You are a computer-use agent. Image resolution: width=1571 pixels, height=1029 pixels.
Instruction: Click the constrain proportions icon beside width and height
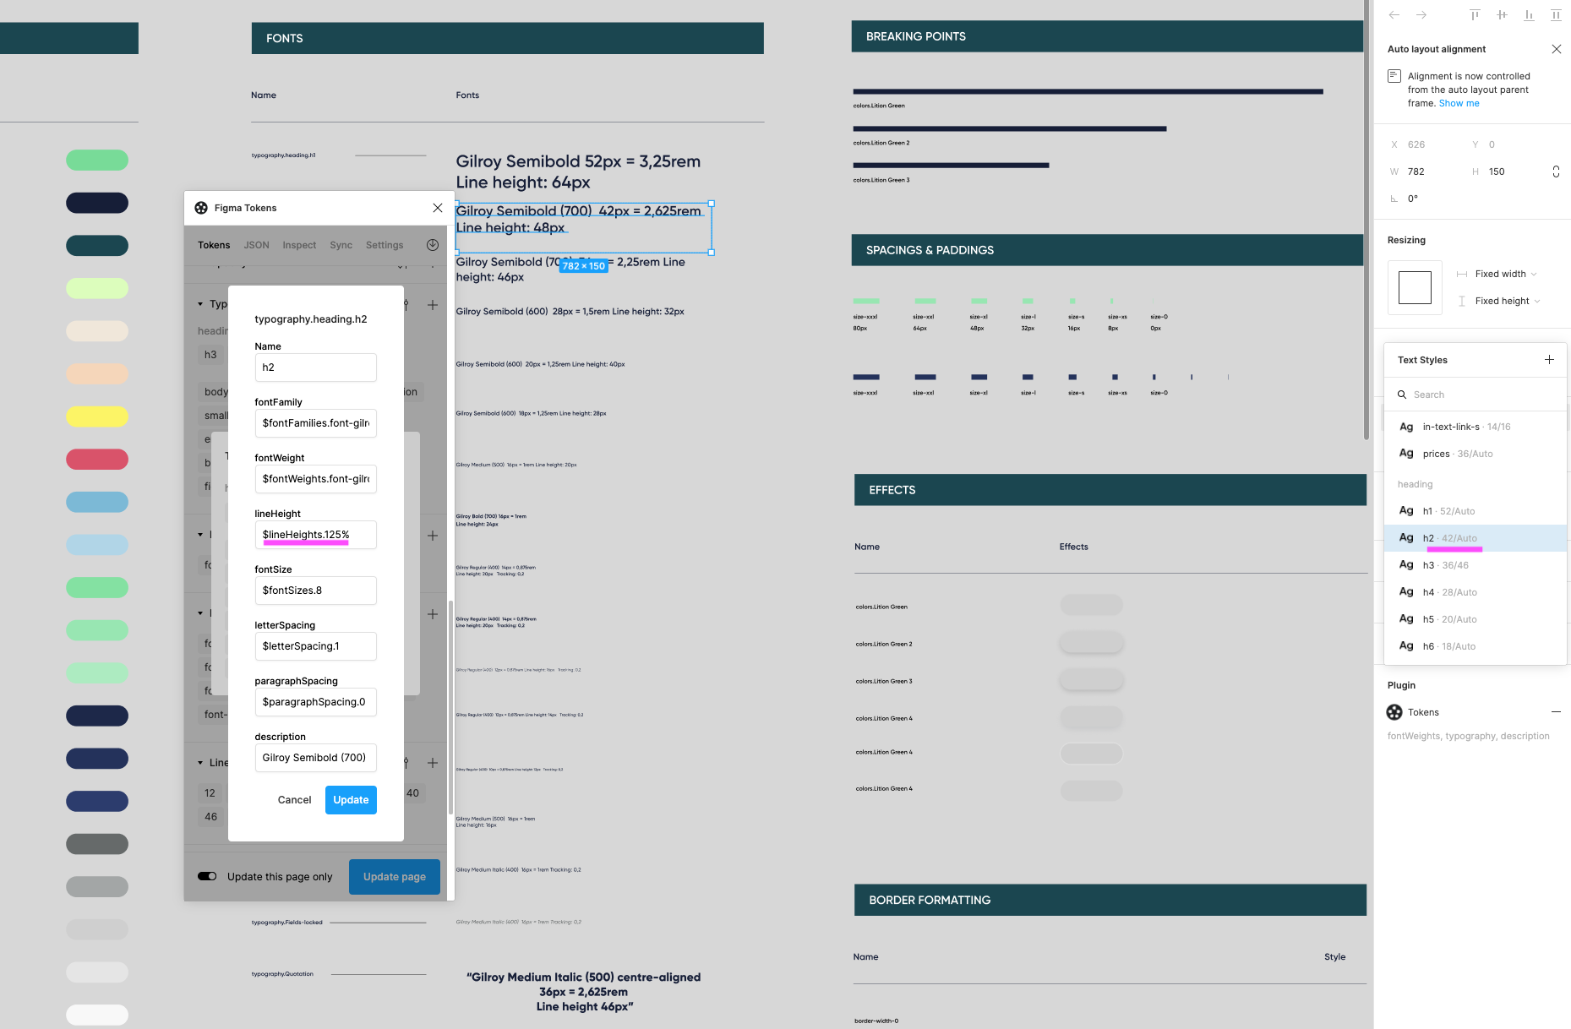point(1557,171)
